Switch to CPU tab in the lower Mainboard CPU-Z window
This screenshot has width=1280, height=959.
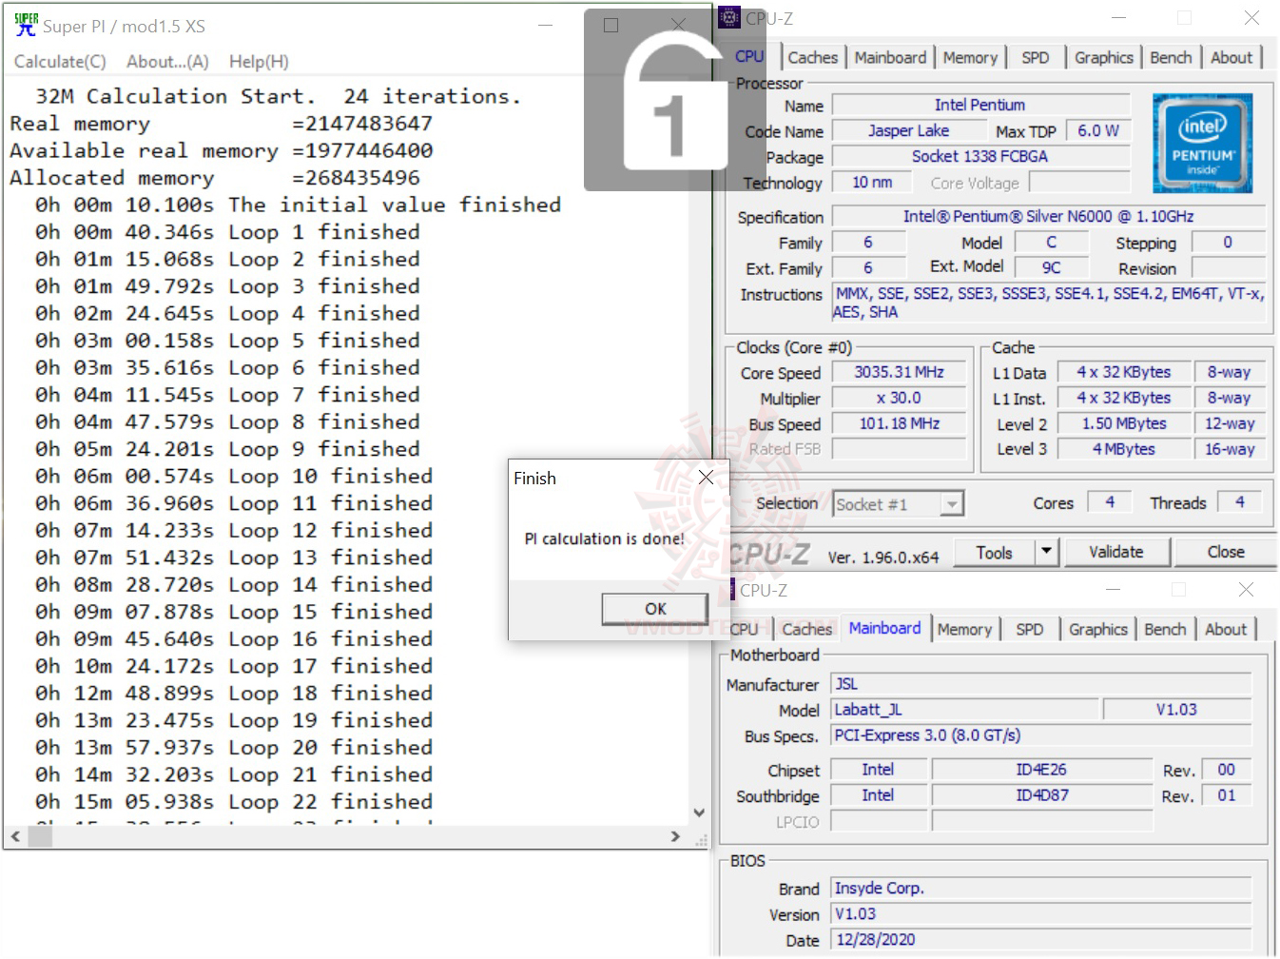click(744, 629)
